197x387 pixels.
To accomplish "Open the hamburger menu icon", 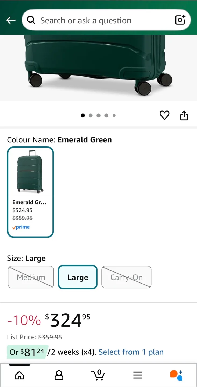I will pyautogui.click(x=138, y=375).
